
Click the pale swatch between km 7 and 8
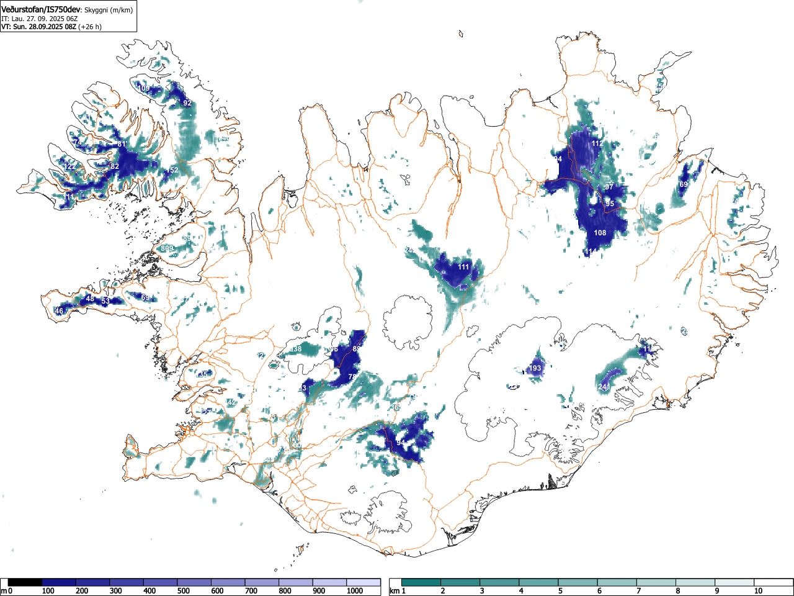[x=656, y=582]
